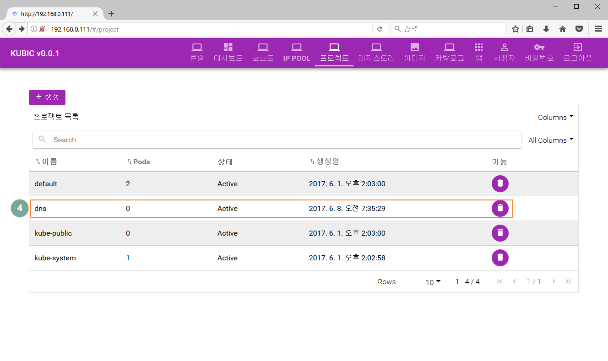Click the browser forward button
Viewport: 608px width, 361px height.
pyautogui.click(x=22, y=29)
